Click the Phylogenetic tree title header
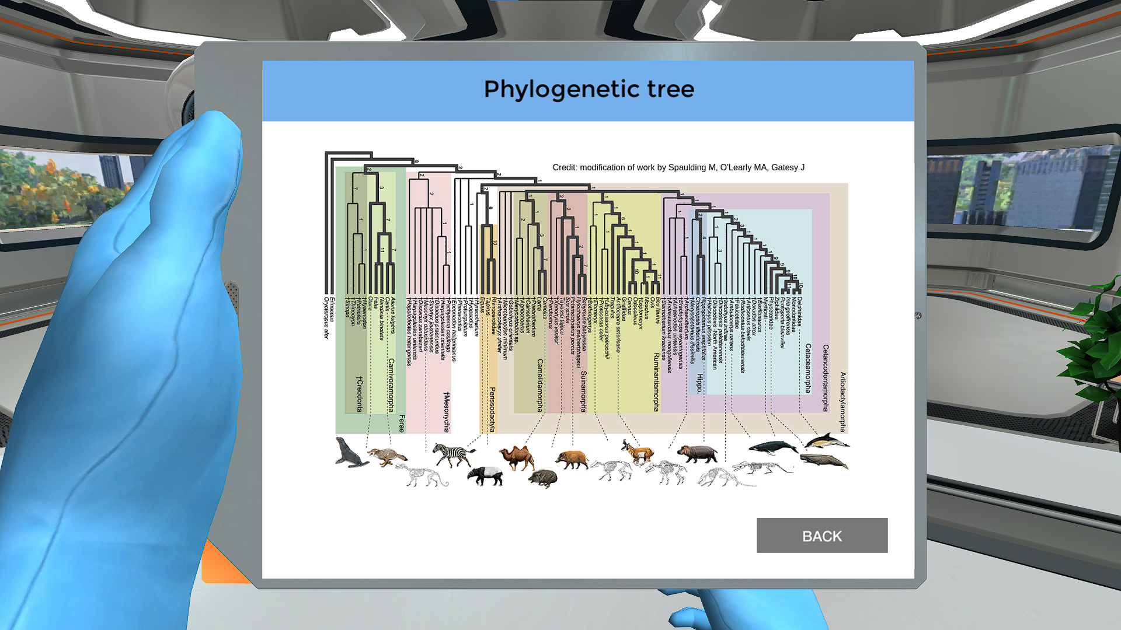This screenshot has height=630, width=1121. point(589,90)
